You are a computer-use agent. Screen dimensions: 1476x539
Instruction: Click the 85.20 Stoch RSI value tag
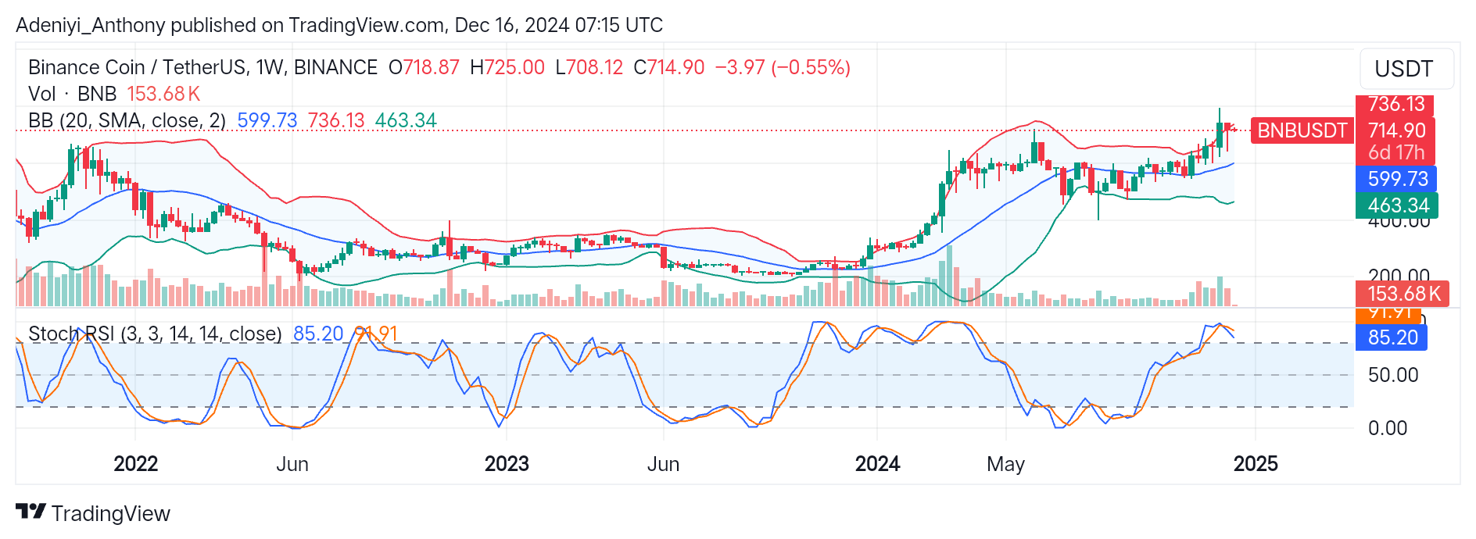click(x=1392, y=337)
